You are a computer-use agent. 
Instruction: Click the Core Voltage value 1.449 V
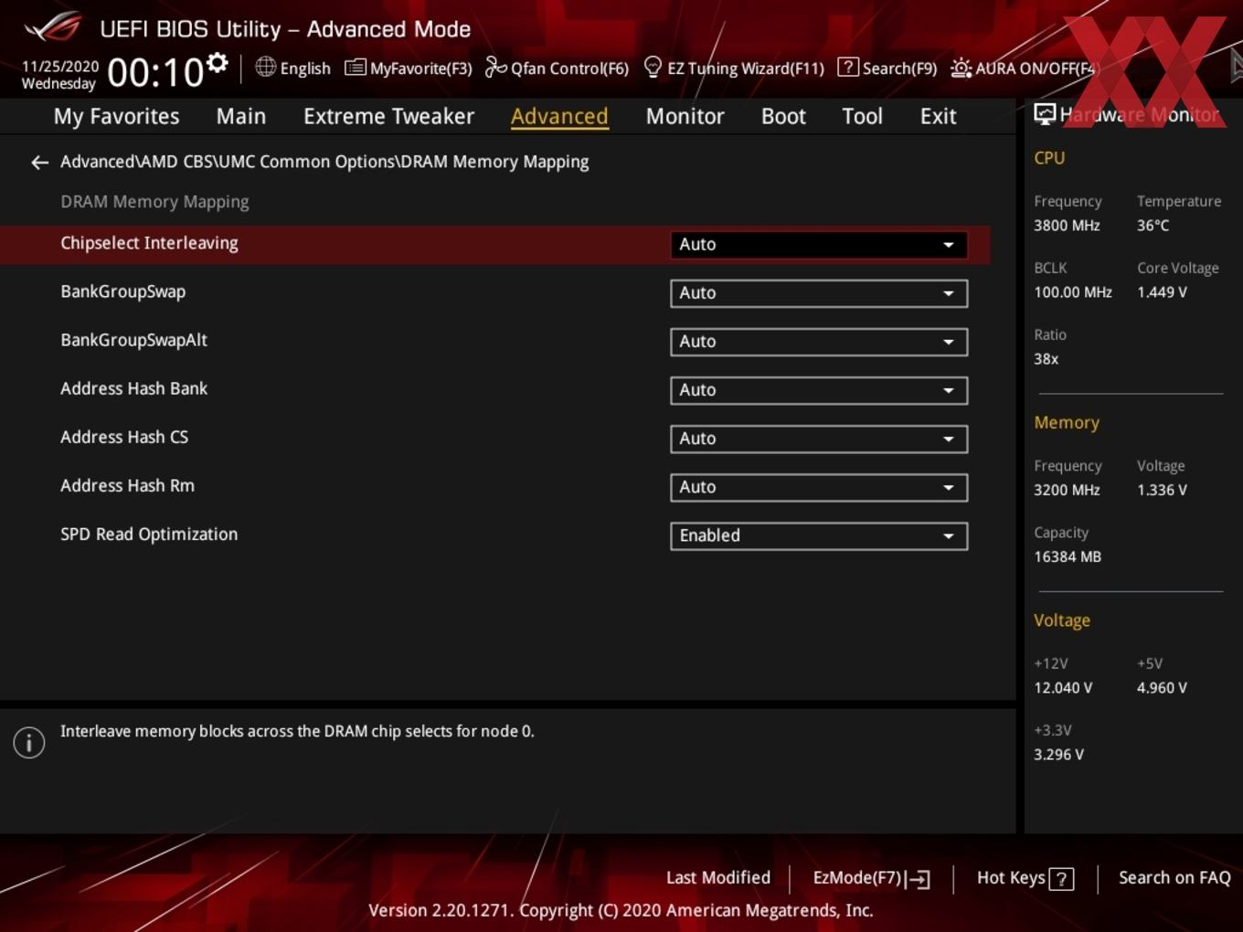pyautogui.click(x=1162, y=292)
